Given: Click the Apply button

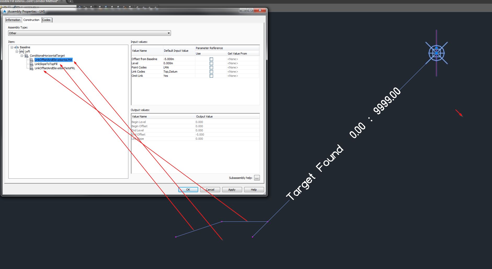Looking at the screenshot, I should (232, 189).
